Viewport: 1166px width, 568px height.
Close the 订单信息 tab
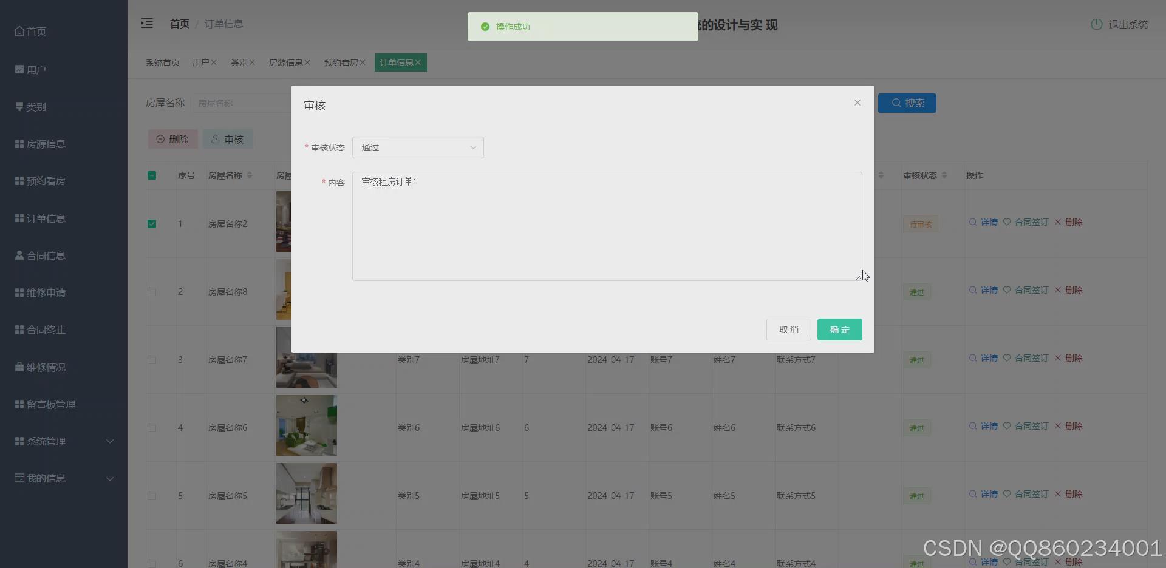(x=419, y=63)
